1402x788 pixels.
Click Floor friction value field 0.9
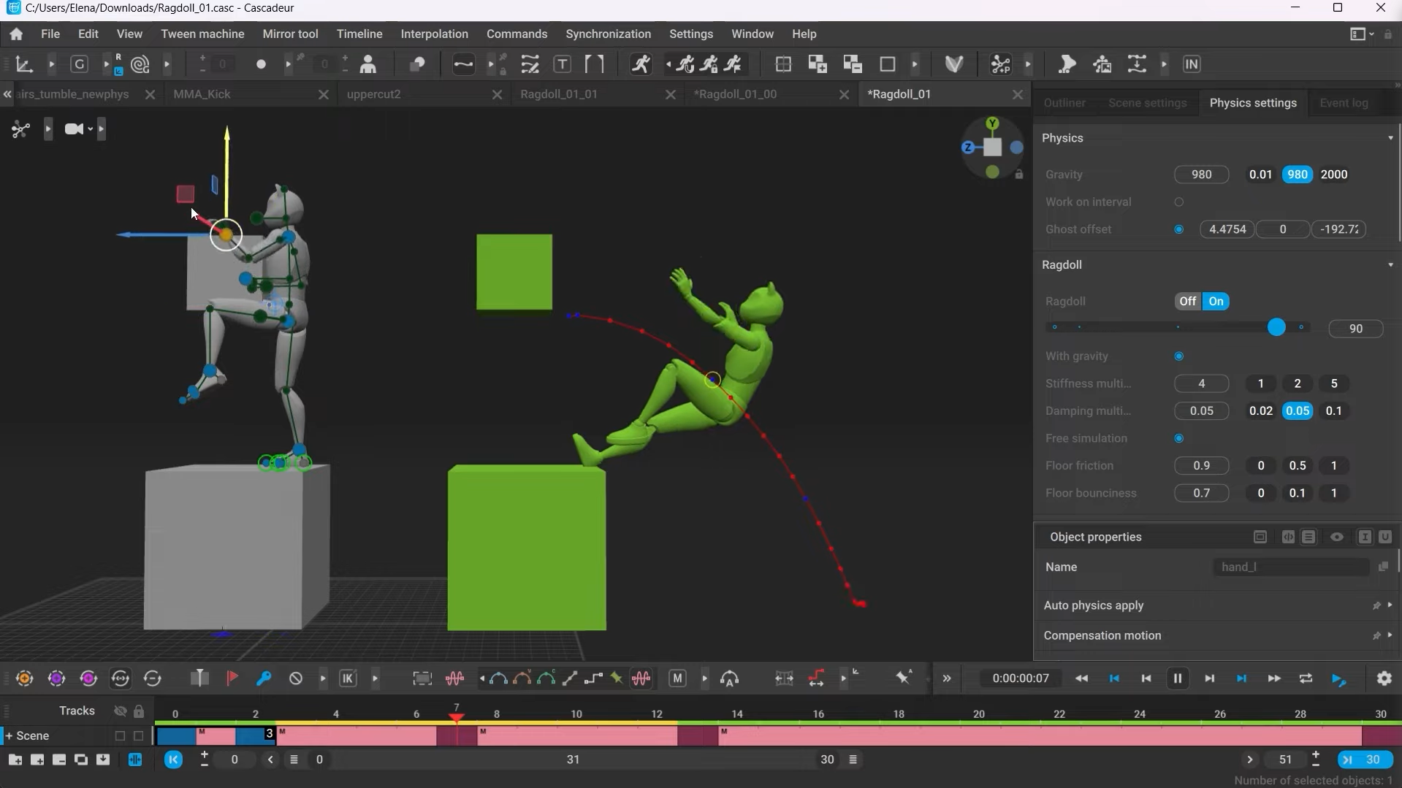1201,466
